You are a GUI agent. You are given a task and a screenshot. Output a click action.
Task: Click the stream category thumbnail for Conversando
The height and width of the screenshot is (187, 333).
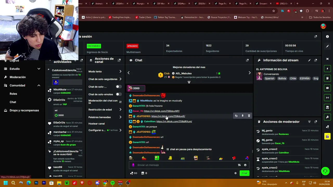pos(259,76)
